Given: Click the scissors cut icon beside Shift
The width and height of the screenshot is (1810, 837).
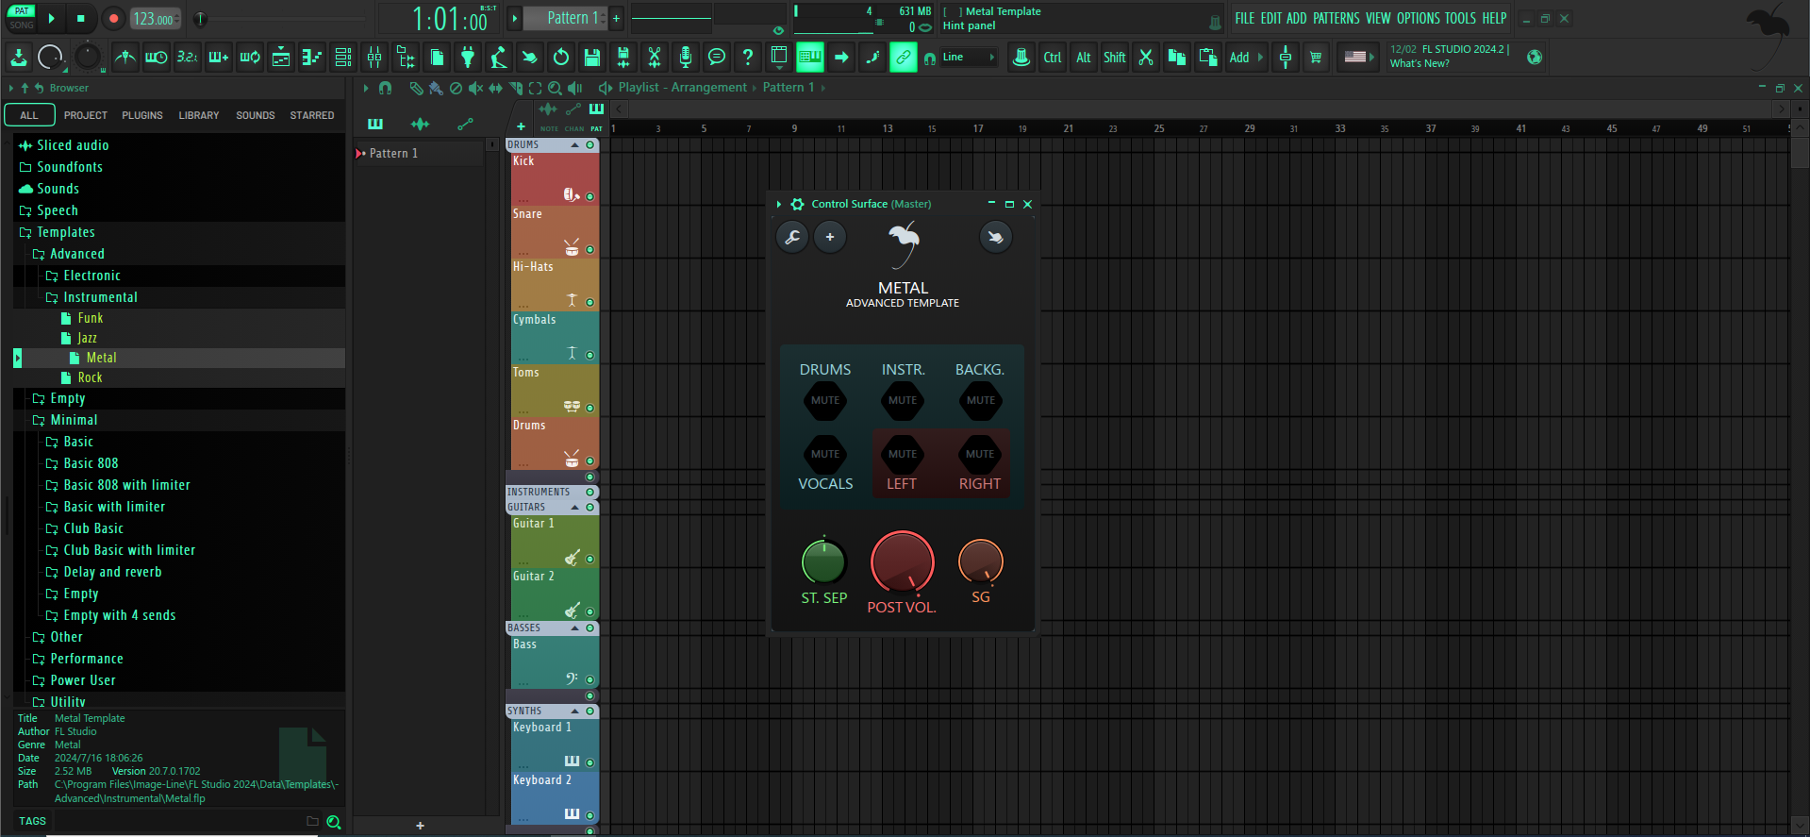Looking at the screenshot, I should [x=1146, y=58].
